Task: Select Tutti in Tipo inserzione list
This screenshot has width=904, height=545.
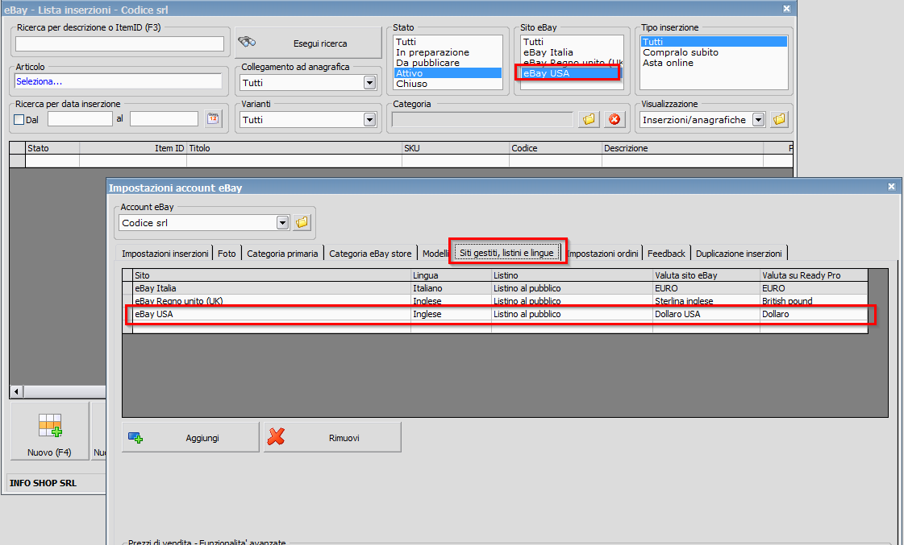Action: 714,42
